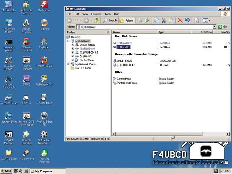Select the Registry Editor PE desktop icon
The height and width of the screenshot is (174, 232).
[x=44, y=119]
